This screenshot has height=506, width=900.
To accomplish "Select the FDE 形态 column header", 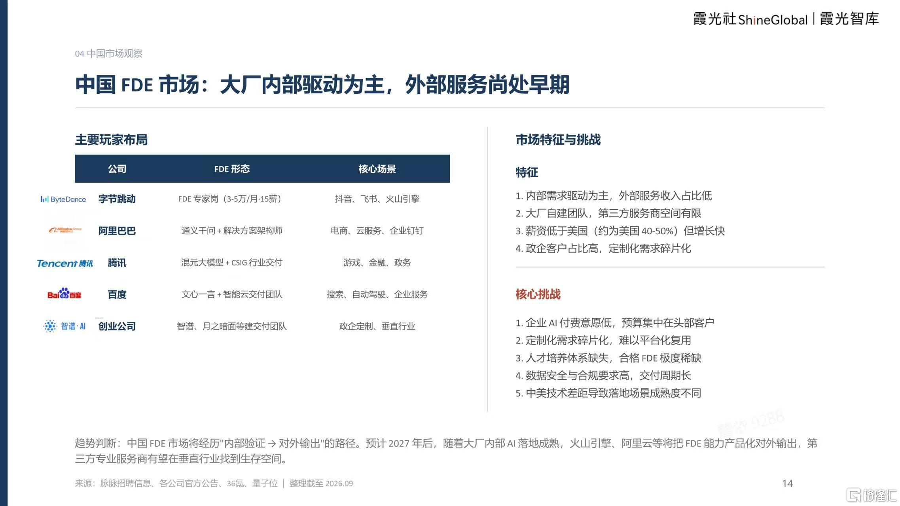I will point(232,169).
